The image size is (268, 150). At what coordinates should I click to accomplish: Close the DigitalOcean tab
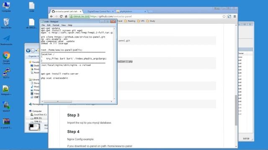click(x=113, y=11)
